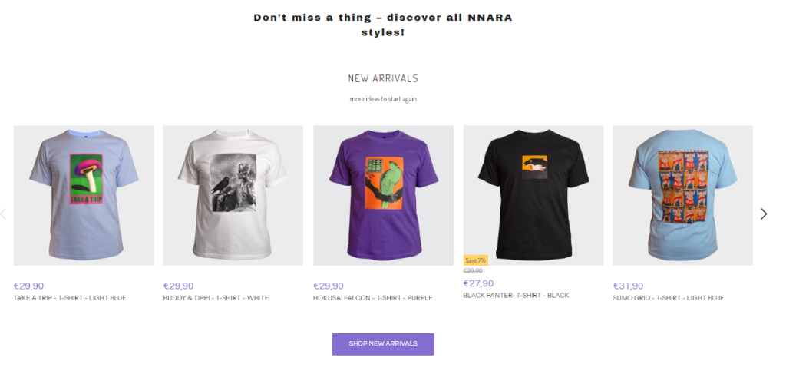
Task: Click the previous arrow on the carousel
Action: pos(4,214)
